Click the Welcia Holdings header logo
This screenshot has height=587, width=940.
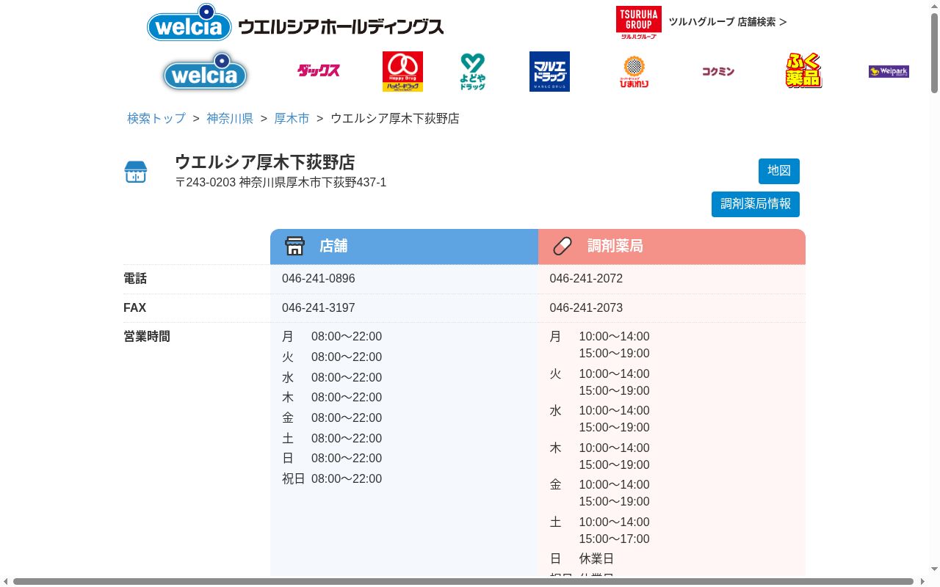pos(295,22)
